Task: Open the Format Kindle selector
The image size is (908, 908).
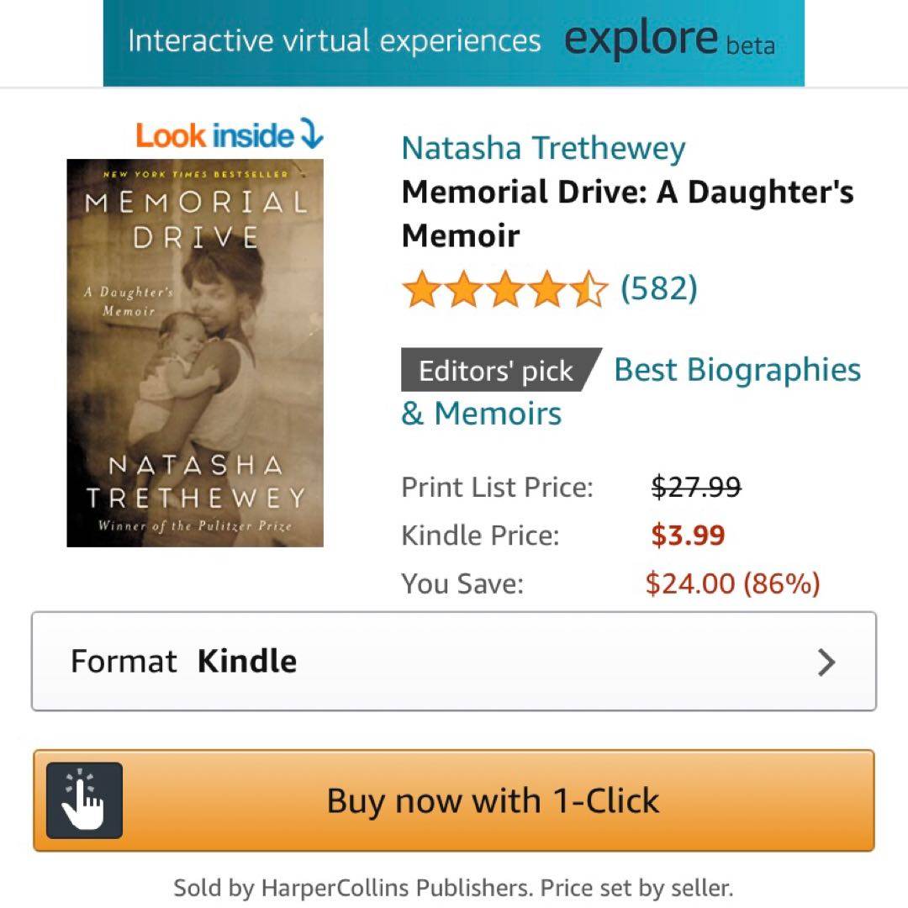Action: [x=454, y=662]
